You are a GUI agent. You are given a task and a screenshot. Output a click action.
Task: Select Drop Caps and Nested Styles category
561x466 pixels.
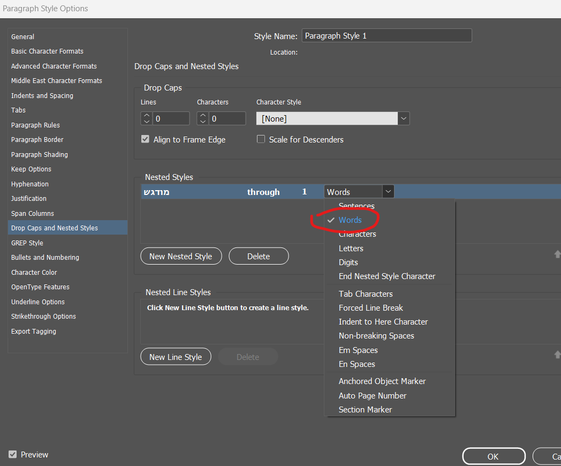tap(67, 228)
